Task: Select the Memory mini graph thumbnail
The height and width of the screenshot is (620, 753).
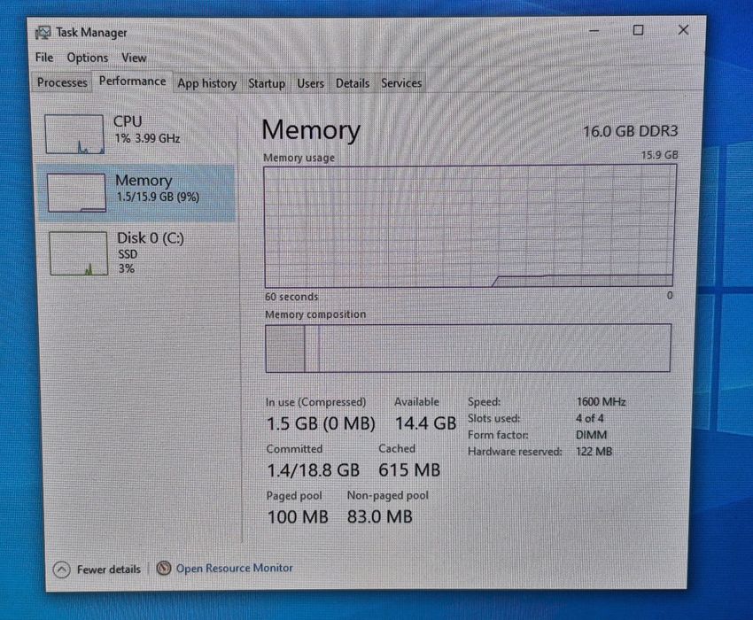Action: [76, 192]
